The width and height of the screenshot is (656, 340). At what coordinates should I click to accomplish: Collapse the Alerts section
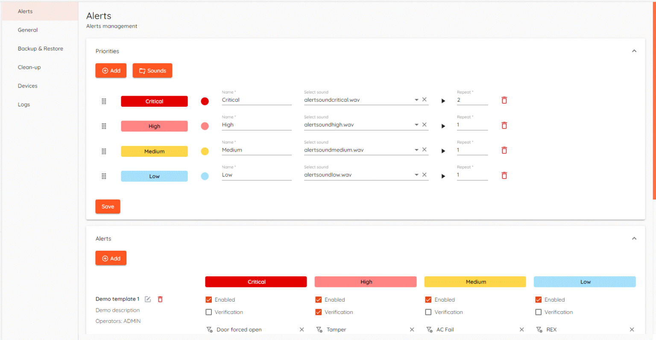point(634,238)
